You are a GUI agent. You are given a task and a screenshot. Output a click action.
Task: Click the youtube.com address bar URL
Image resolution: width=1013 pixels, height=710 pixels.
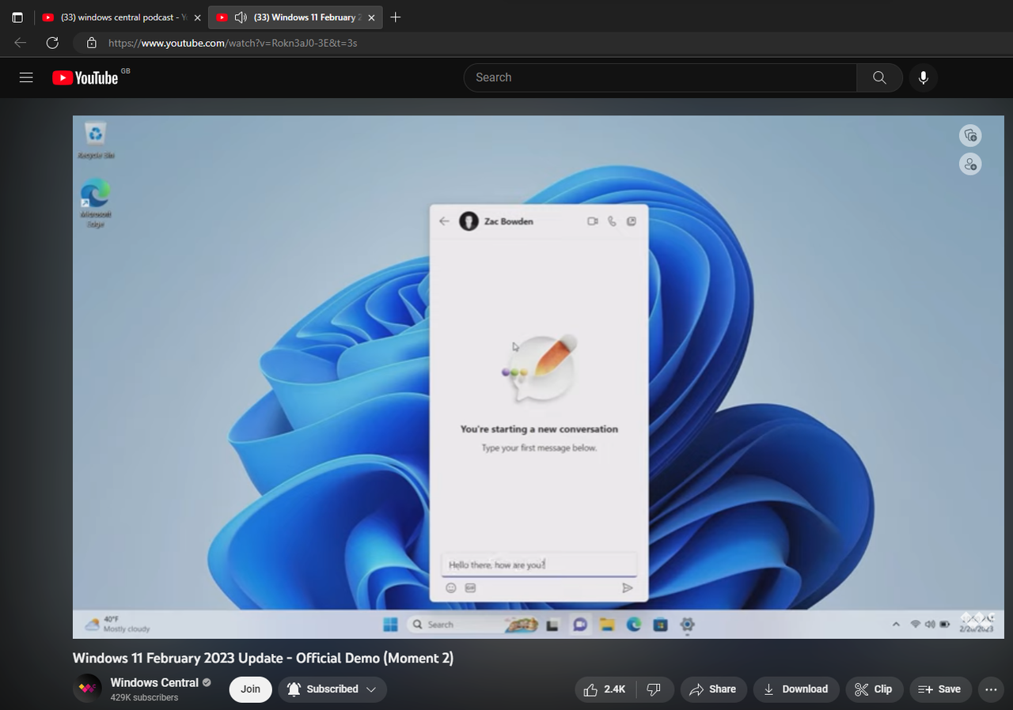[x=233, y=43]
